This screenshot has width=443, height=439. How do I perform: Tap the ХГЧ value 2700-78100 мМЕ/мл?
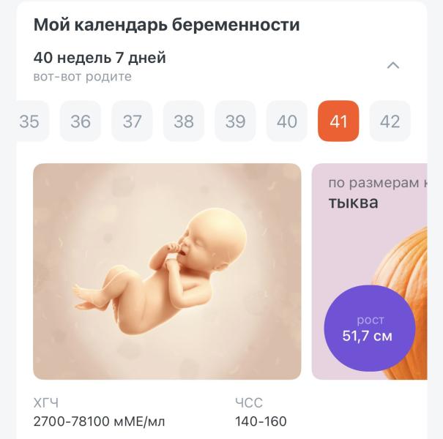tap(99, 421)
